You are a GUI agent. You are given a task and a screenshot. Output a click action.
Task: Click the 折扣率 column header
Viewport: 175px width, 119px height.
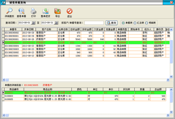coord(127,89)
